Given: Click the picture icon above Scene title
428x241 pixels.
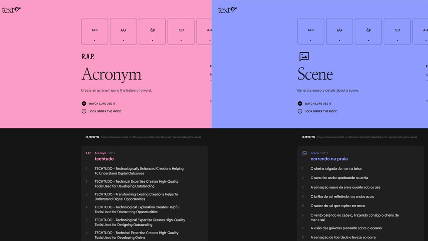Looking at the screenshot, I should 304,57.
